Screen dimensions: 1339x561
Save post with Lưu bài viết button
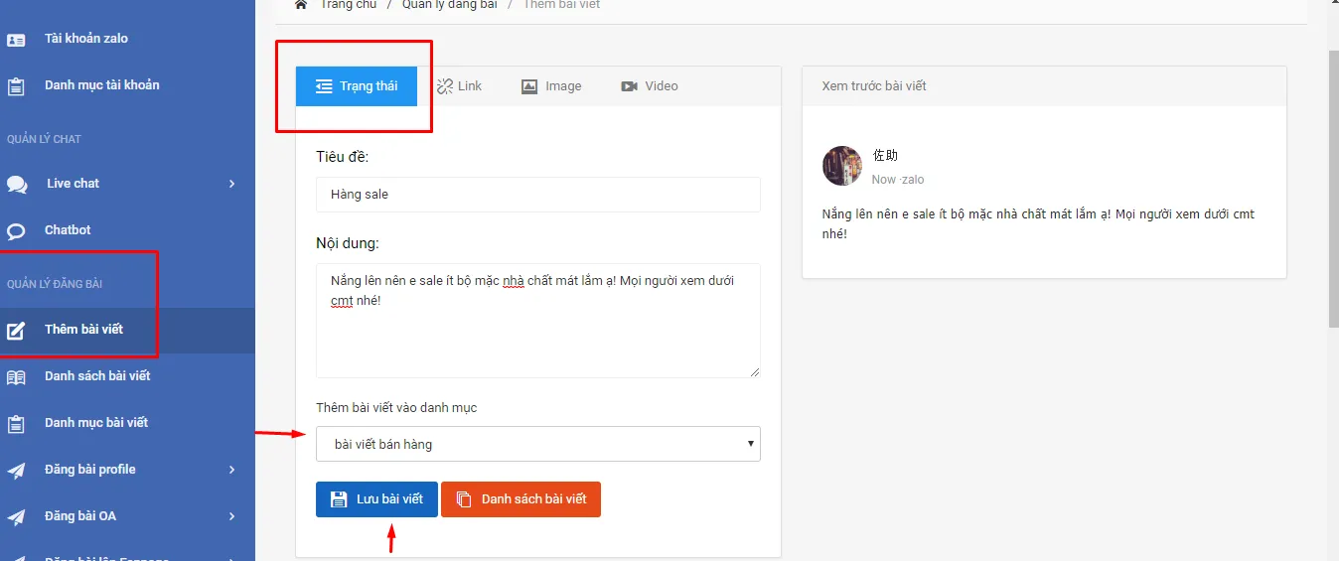pos(376,499)
